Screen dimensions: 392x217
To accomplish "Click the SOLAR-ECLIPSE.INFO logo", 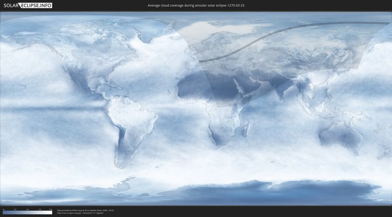I will (28, 5).
